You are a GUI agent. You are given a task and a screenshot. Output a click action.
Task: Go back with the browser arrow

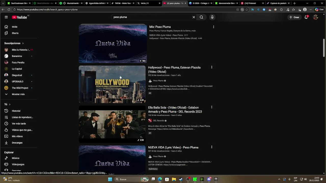point(3,10)
